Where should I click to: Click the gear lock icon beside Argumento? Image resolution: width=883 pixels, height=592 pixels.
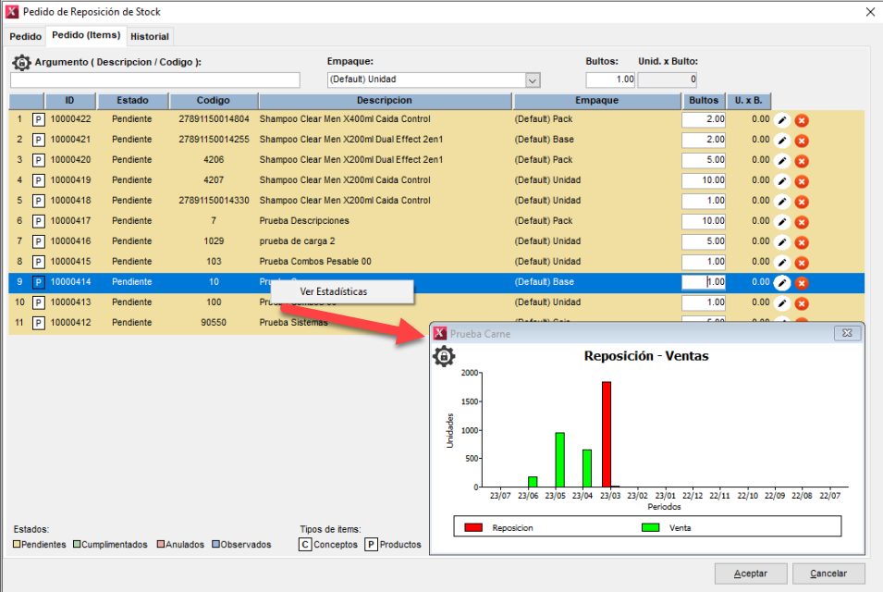click(x=21, y=63)
